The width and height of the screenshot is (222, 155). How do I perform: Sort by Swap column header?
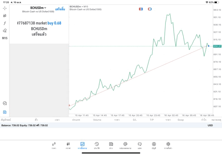[x=181, y=120]
